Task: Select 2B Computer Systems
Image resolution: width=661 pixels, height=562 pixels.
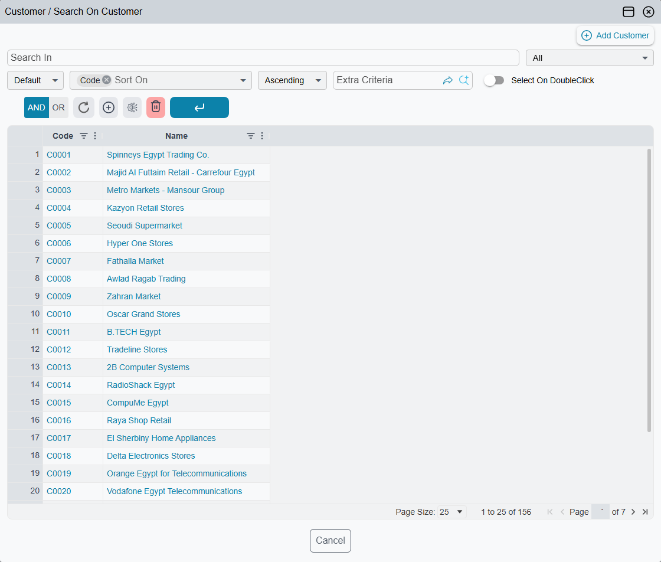Action: coord(148,367)
